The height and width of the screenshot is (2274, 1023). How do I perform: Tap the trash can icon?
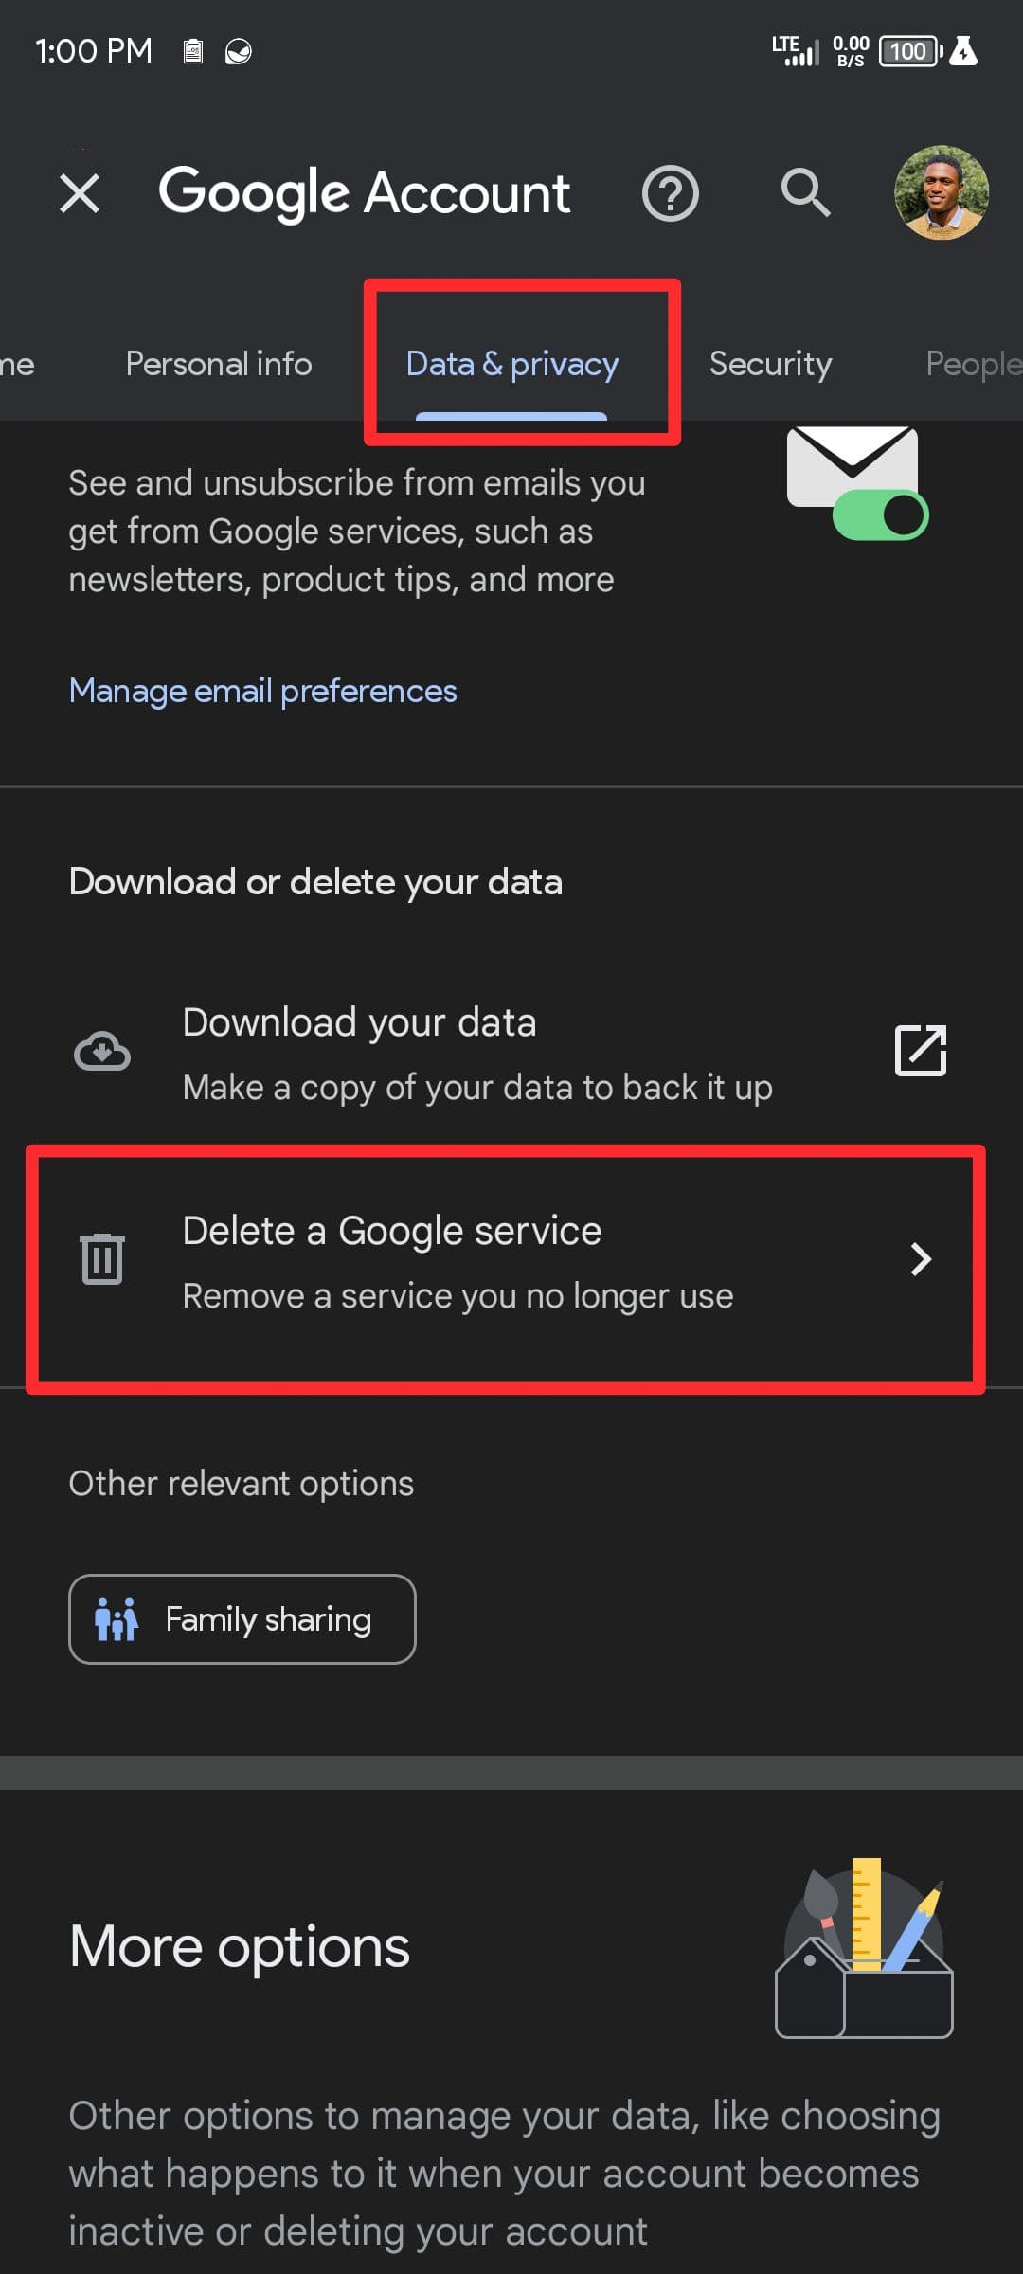tap(102, 1259)
